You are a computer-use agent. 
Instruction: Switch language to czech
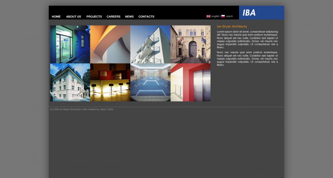229,16
